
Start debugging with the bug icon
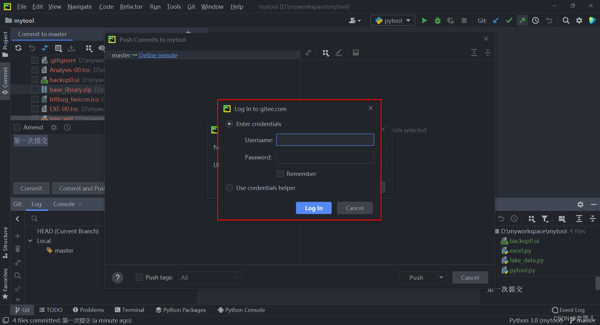tap(437, 21)
